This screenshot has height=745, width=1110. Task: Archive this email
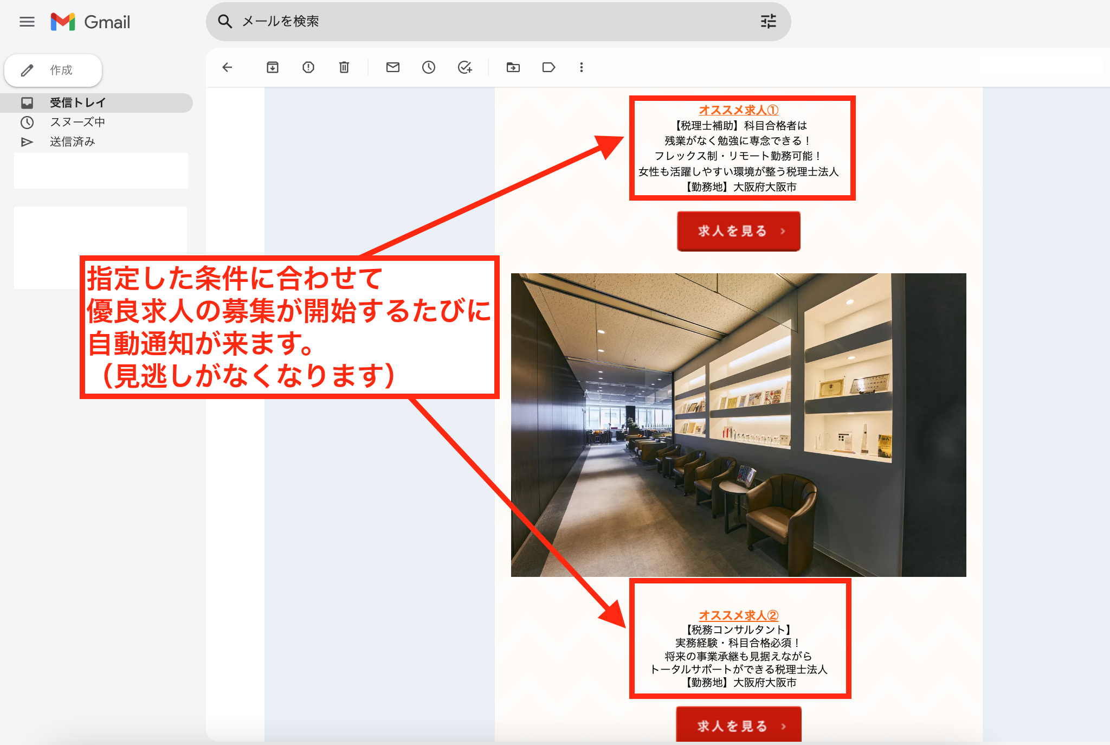tap(273, 67)
